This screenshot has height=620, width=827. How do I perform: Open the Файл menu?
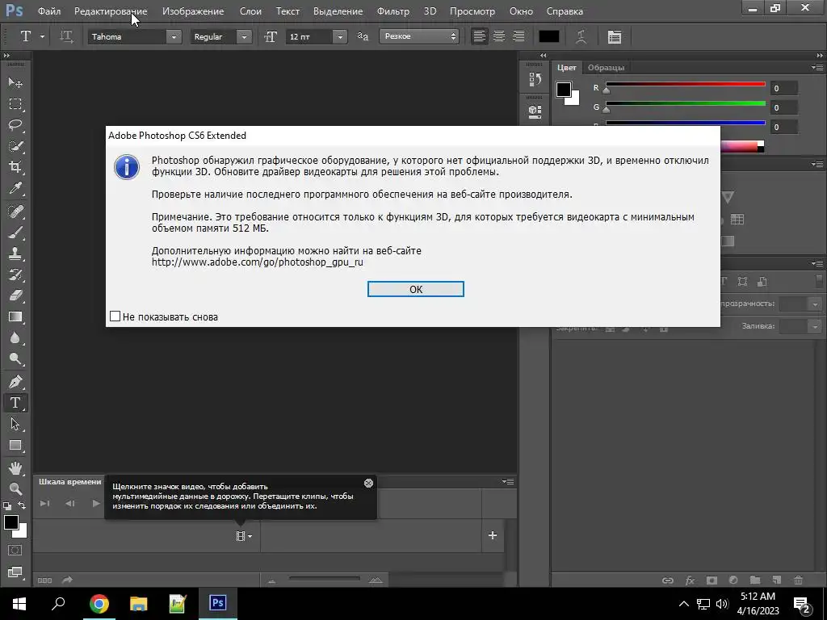tap(49, 11)
